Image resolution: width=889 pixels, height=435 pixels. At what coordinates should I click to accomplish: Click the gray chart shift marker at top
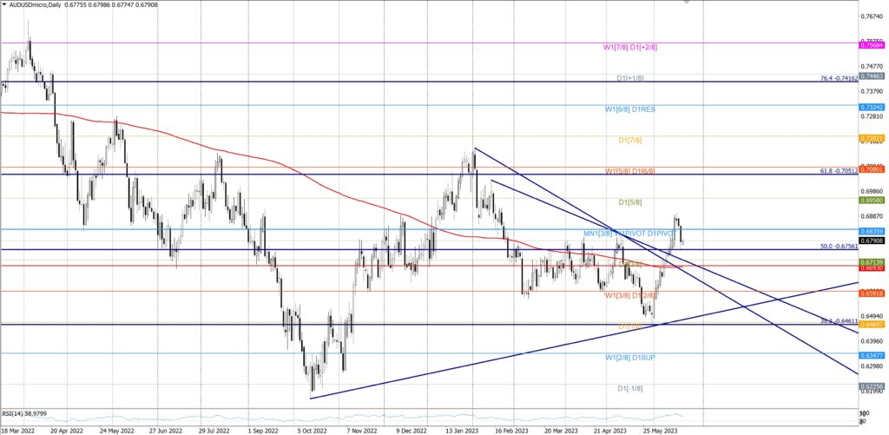tap(688, 3)
